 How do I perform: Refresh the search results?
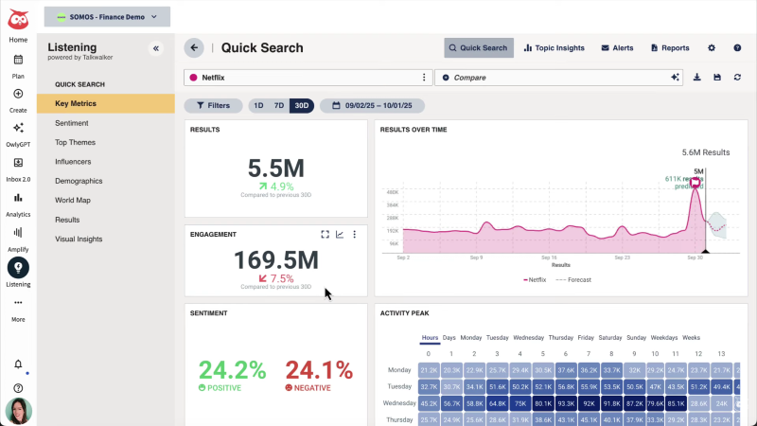[x=737, y=77]
